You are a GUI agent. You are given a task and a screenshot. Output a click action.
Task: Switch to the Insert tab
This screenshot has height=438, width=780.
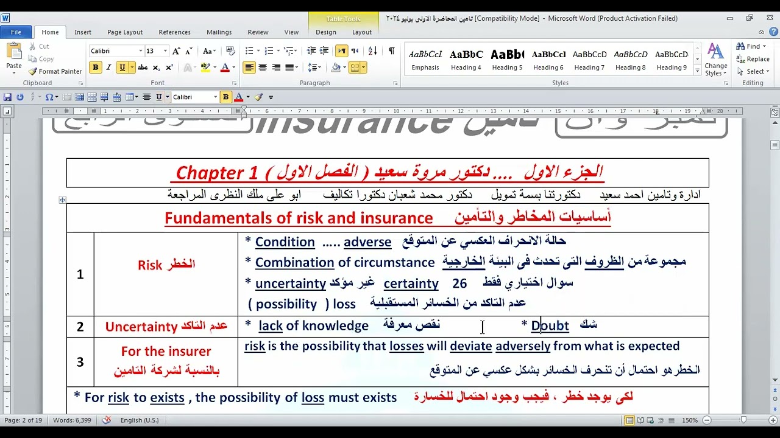(83, 32)
